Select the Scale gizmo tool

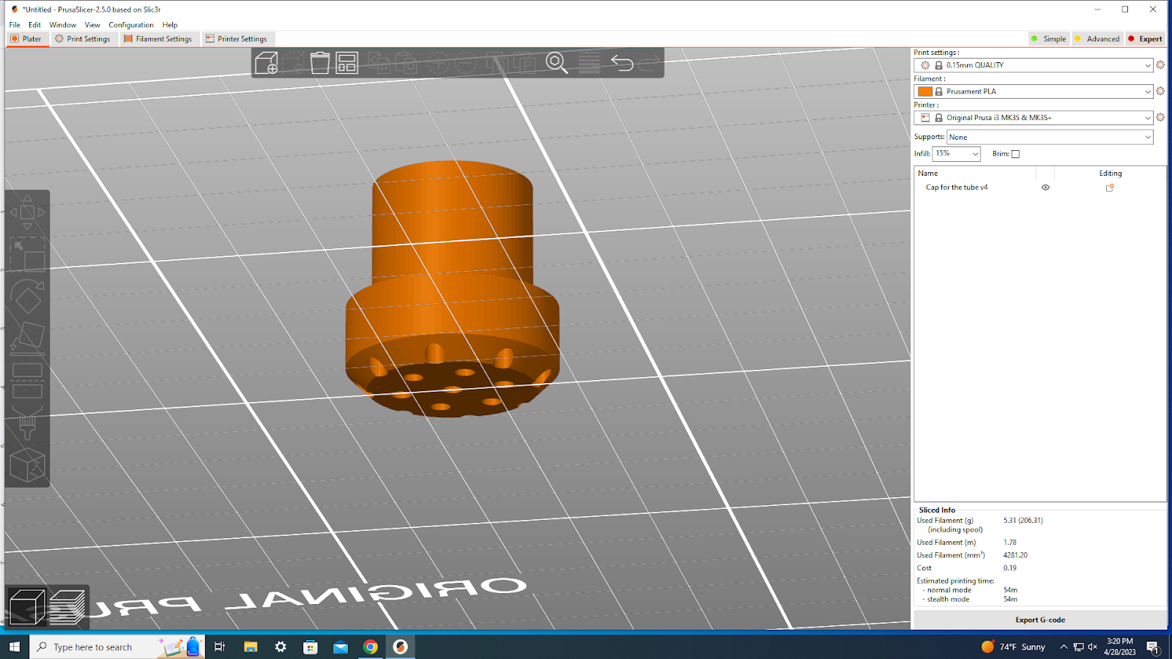click(27, 255)
